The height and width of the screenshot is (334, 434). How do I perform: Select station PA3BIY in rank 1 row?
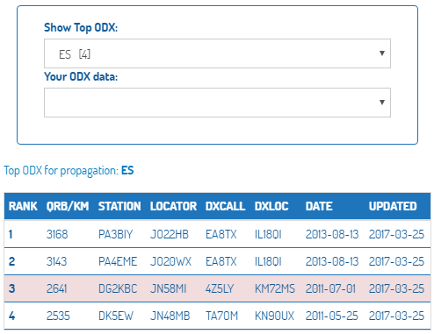(x=116, y=234)
